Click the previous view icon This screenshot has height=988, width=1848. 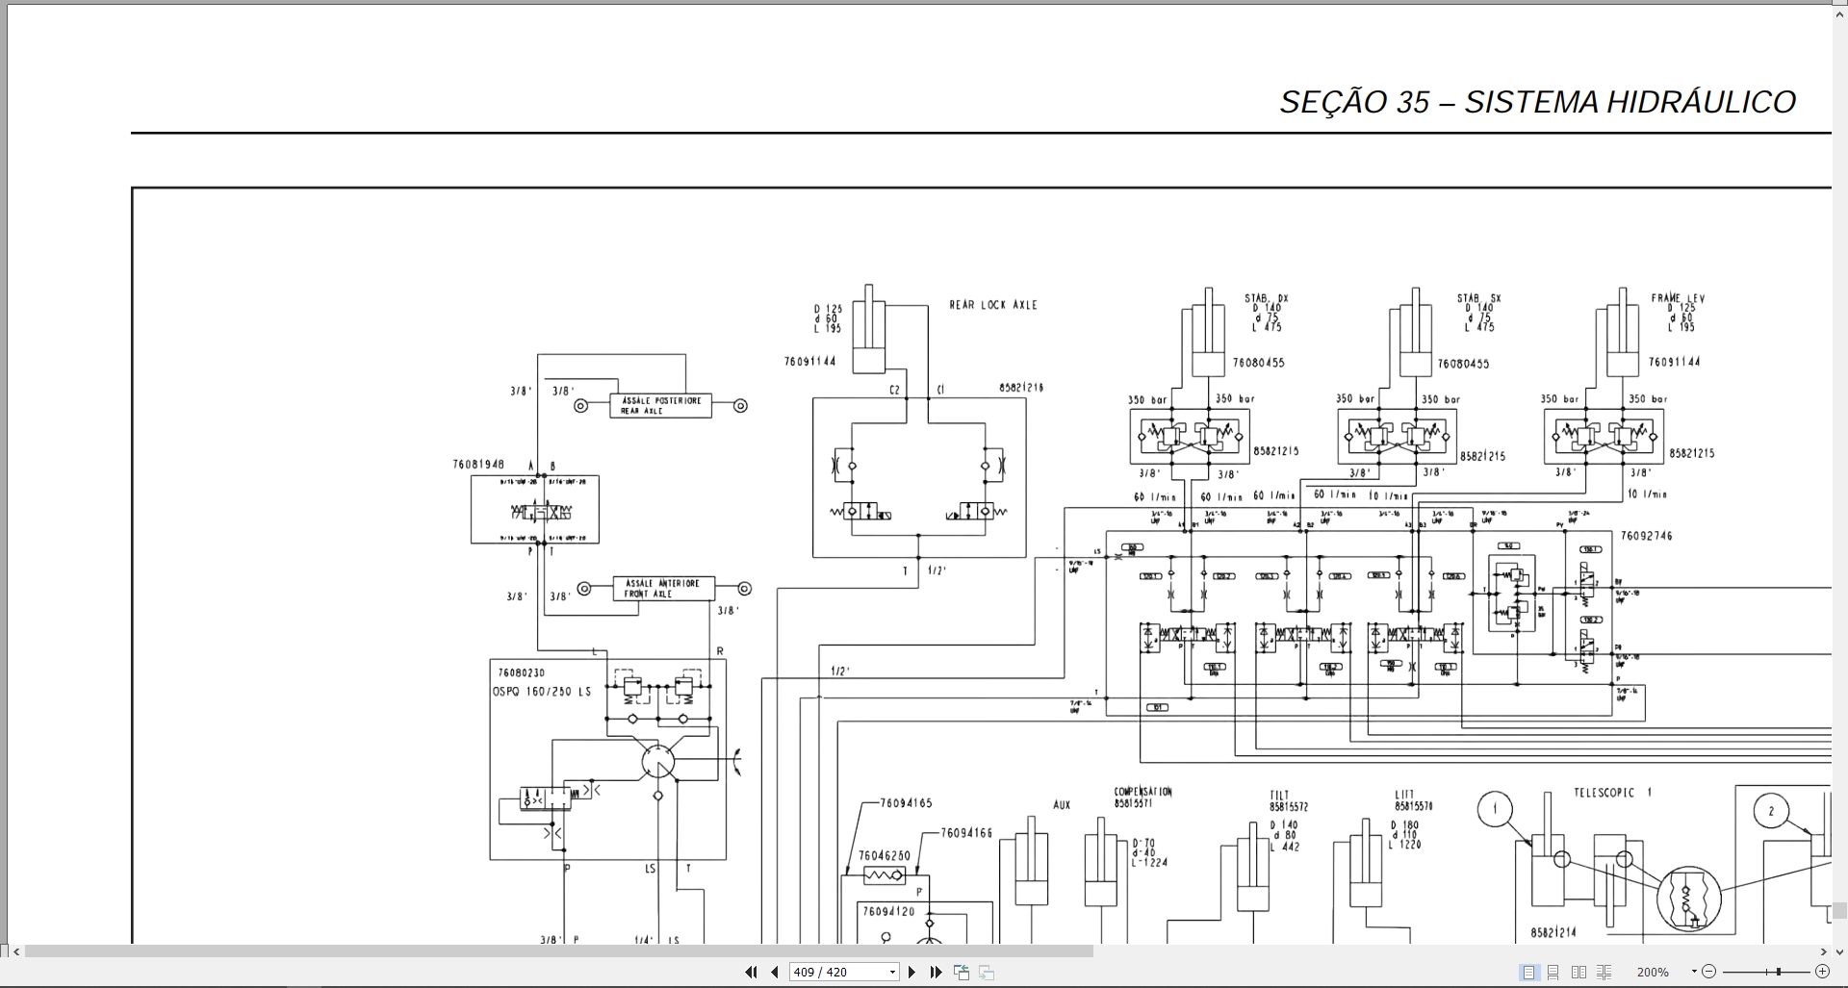point(962,972)
